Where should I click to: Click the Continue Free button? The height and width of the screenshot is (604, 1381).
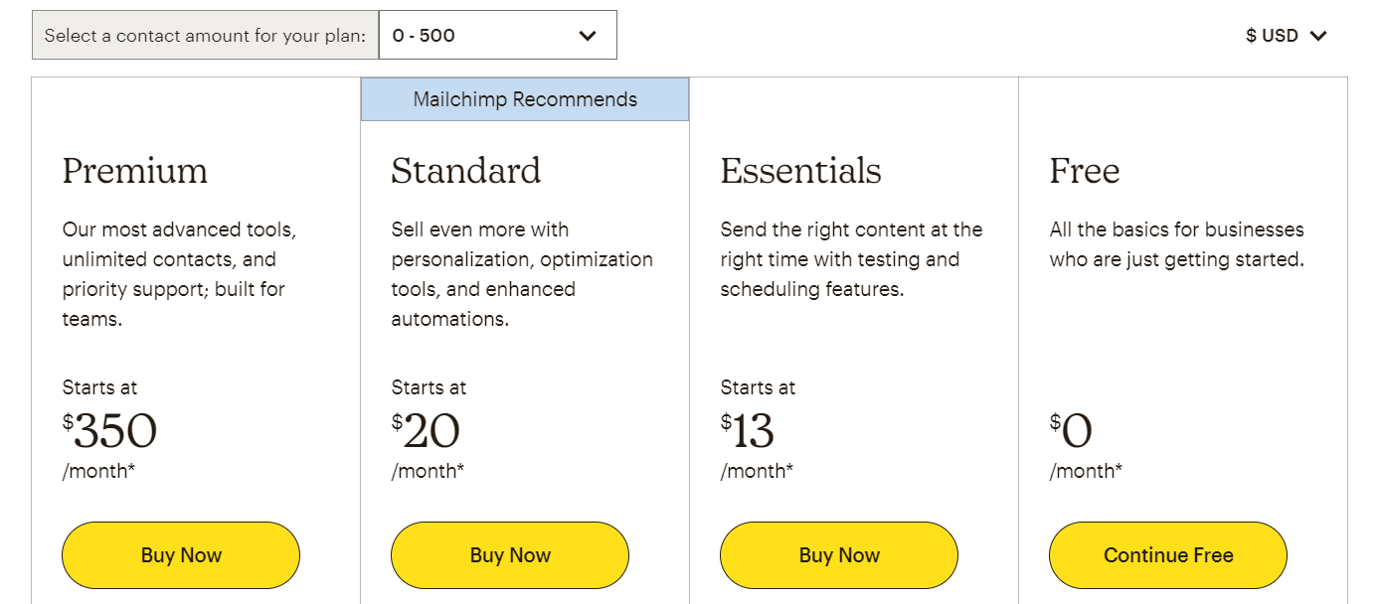(x=1168, y=555)
